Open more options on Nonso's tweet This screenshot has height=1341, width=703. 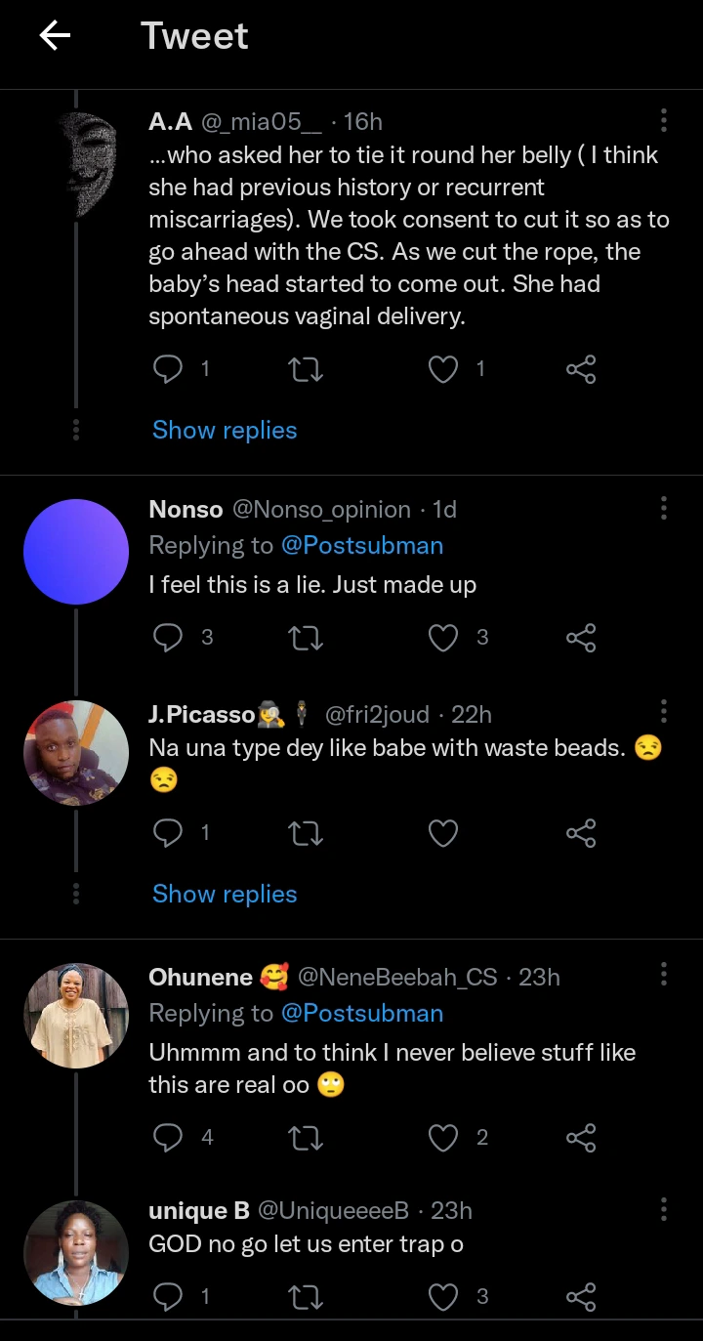coord(664,508)
